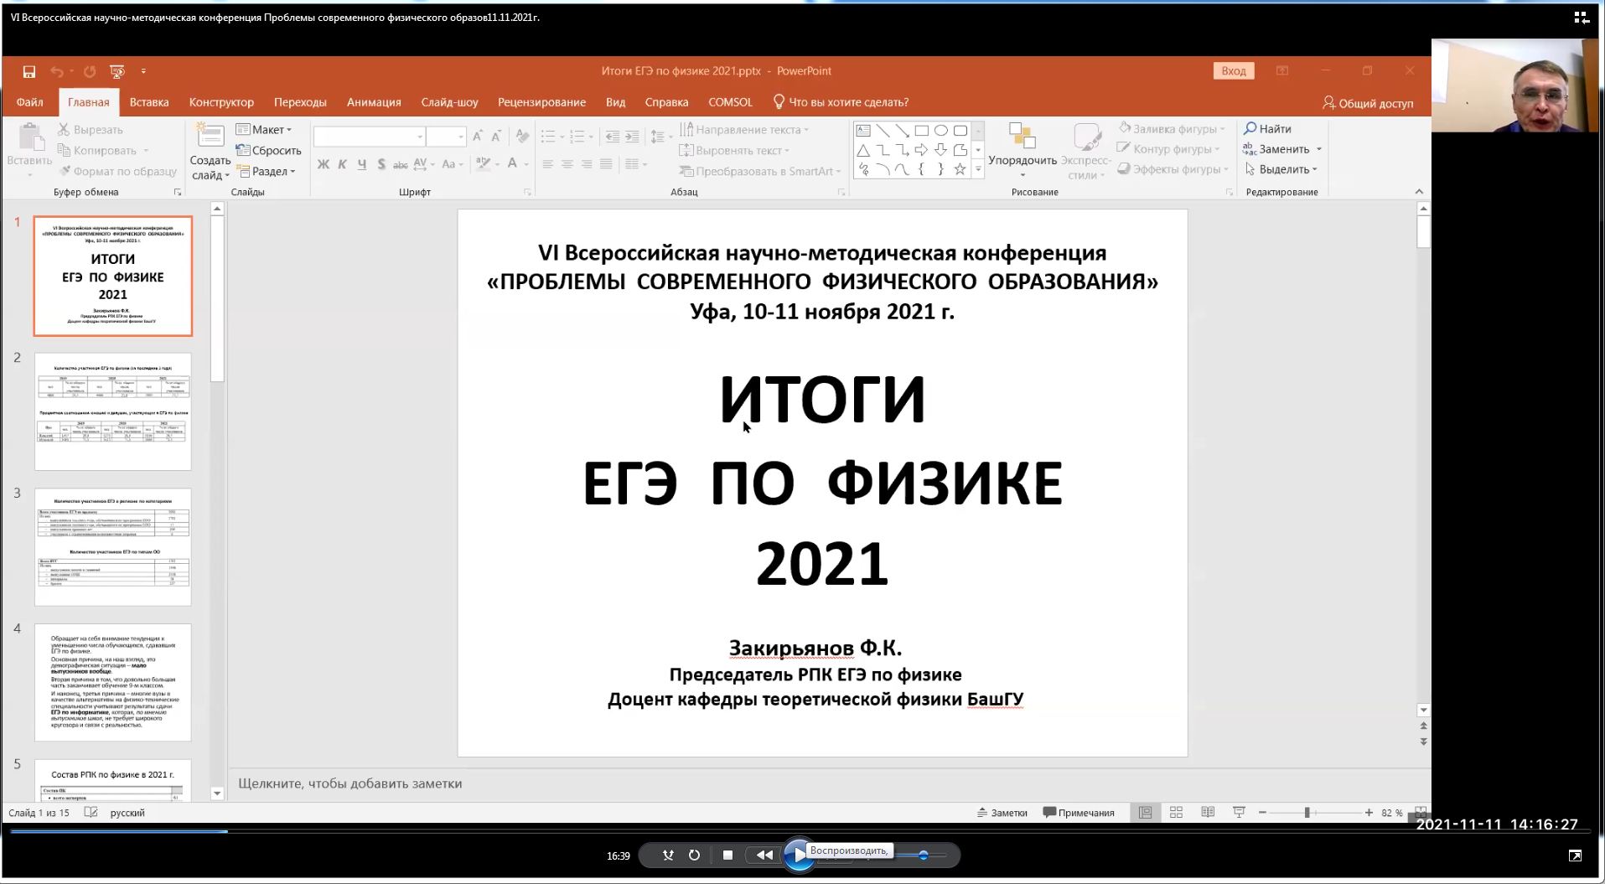Screen dimensions: 1605x884
Task: Toggle normal view button in status bar
Action: coord(1145,813)
